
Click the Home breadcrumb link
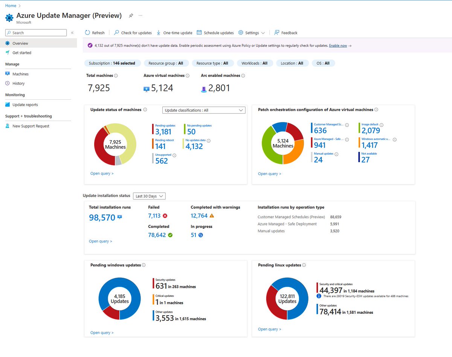pyautogui.click(x=11, y=6)
